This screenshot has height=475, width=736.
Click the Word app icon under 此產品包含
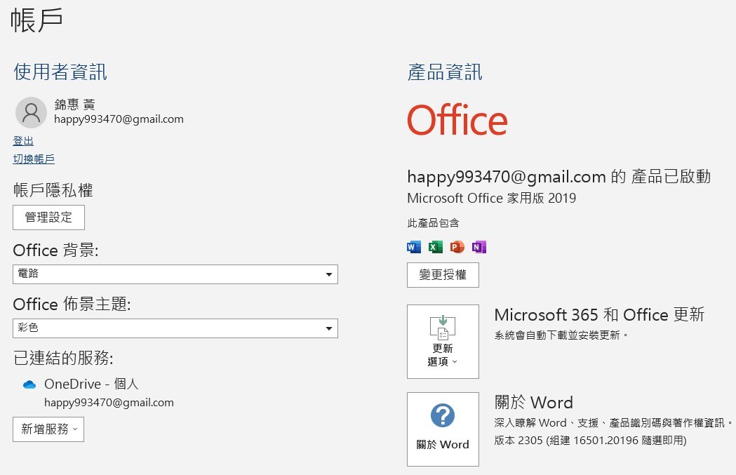(413, 247)
